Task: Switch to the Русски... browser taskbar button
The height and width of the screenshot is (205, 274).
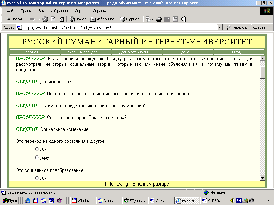Action: point(187,201)
